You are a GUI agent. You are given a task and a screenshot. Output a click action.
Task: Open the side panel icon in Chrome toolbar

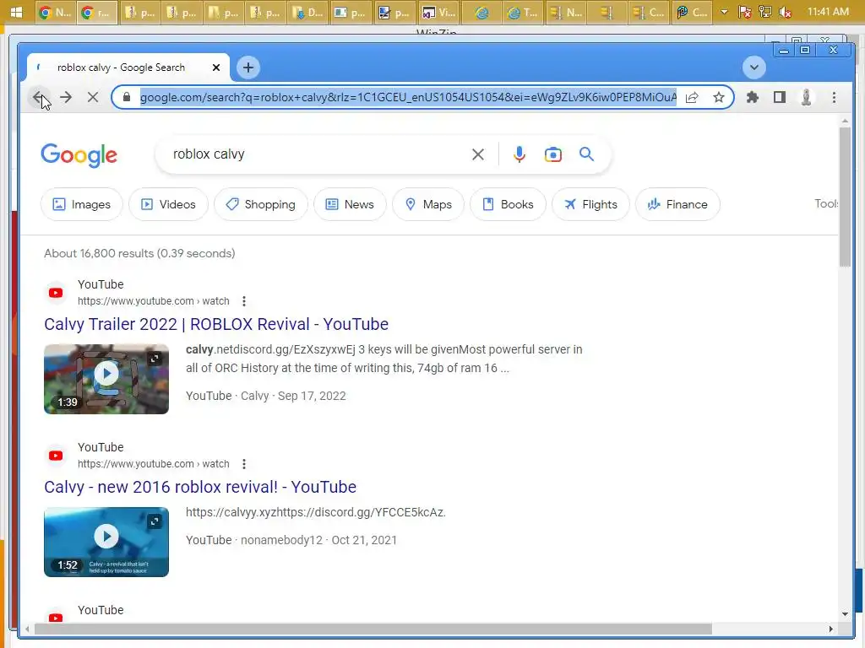point(780,98)
